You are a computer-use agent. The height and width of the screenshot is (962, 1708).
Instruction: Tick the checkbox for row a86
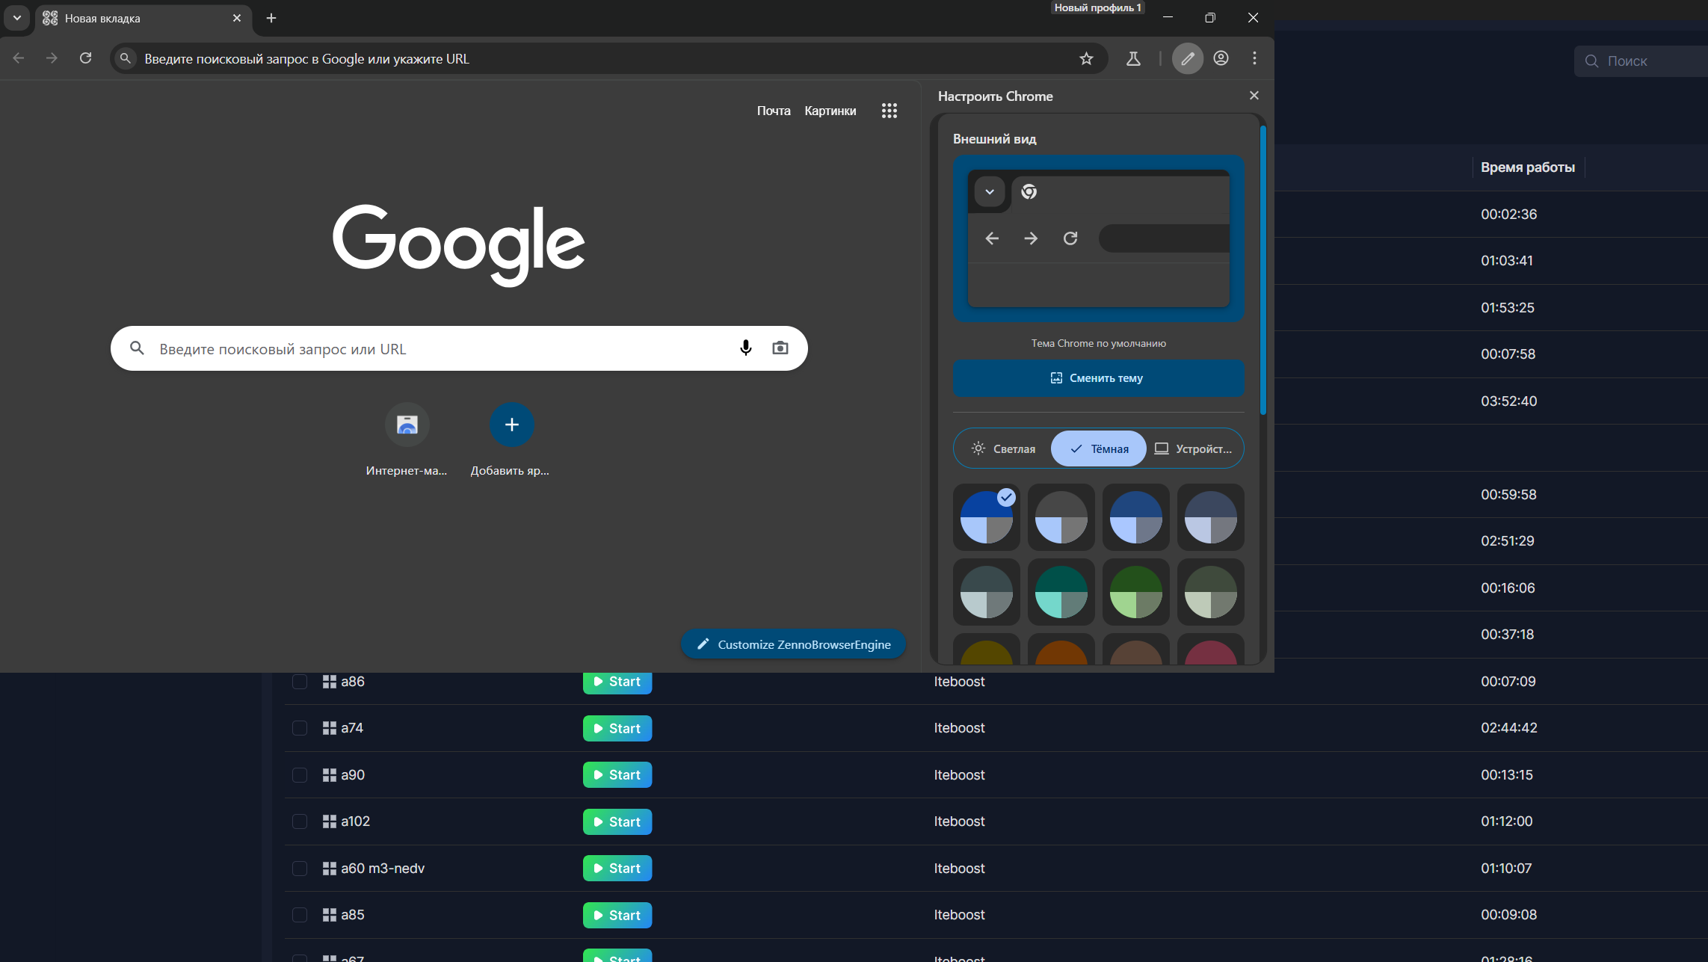[x=300, y=682]
